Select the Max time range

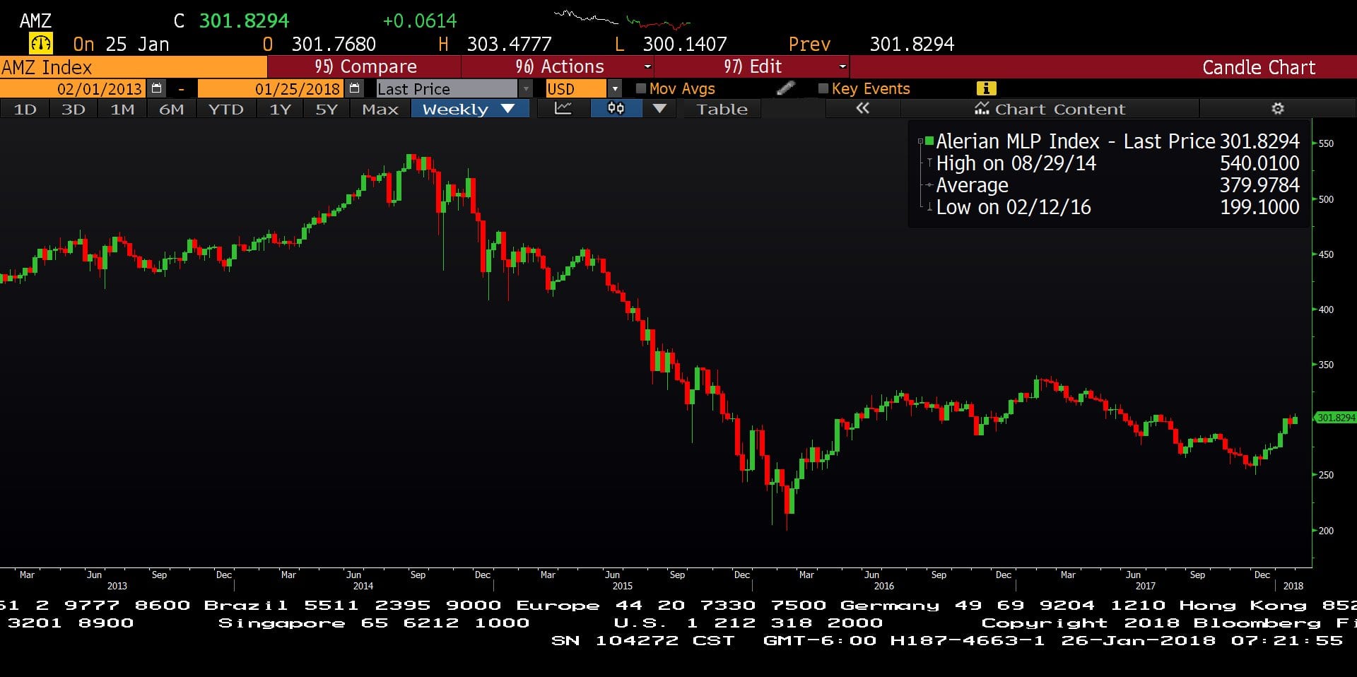380,109
